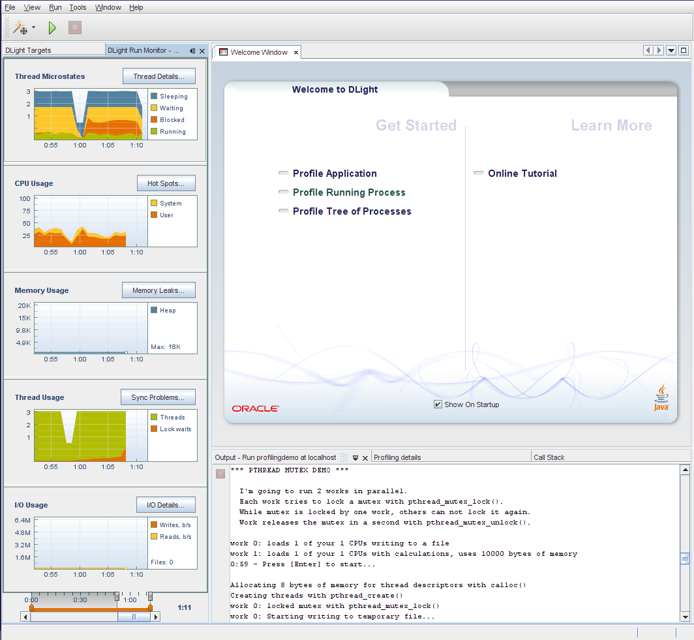Click the Threads legend swatch
Image resolution: width=694 pixels, height=640 pixels.
(x=154, y=417)
